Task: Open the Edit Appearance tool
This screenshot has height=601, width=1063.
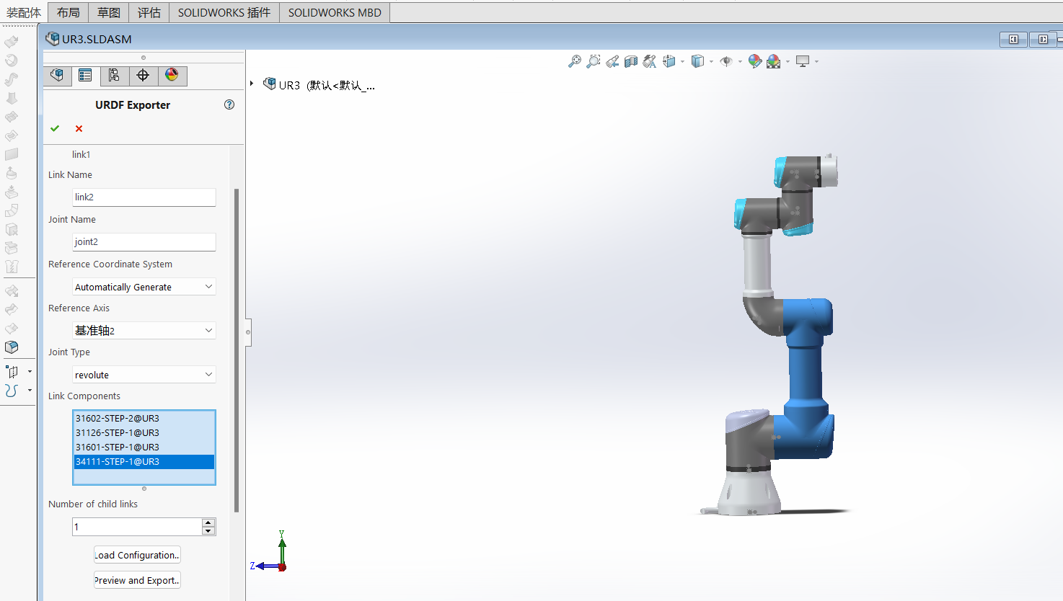Action: click(x=755, y=61)
